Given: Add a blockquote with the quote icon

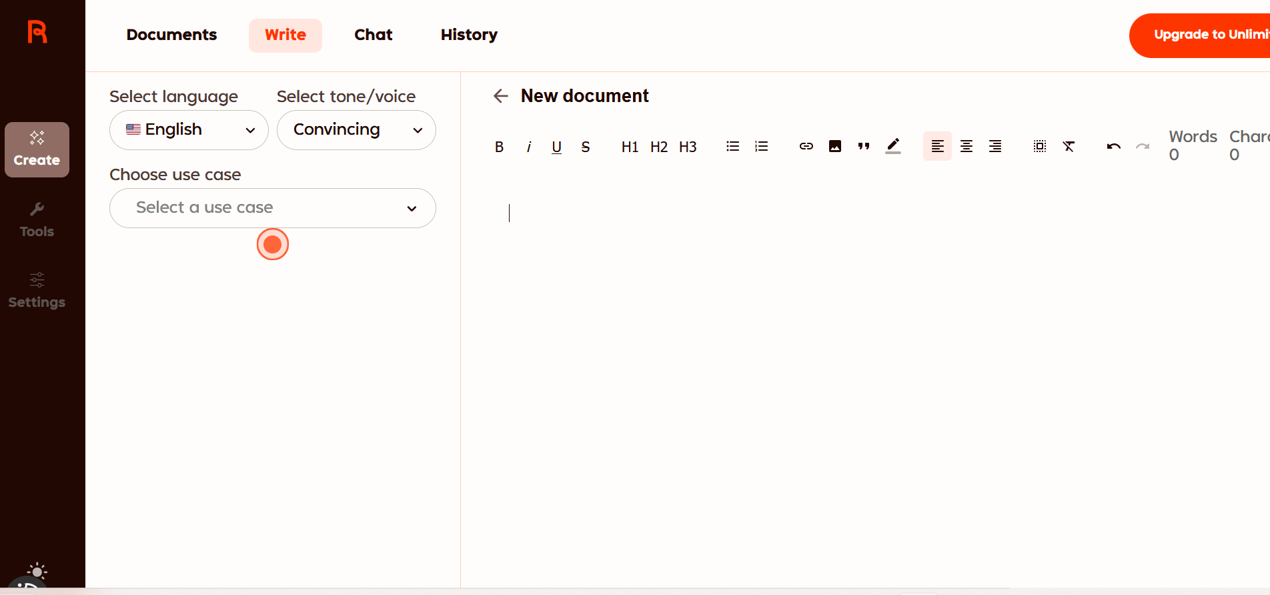Looking at the screenshot, I should pyautogui.click(x=864, y=146).
